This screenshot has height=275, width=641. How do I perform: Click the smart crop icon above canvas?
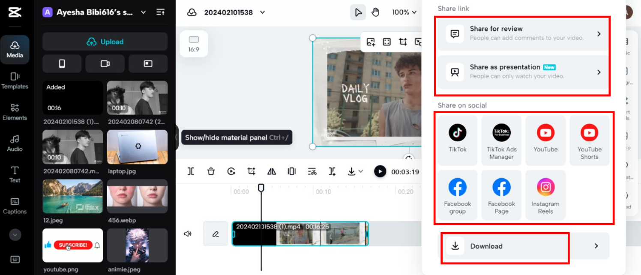click(403, 42)
